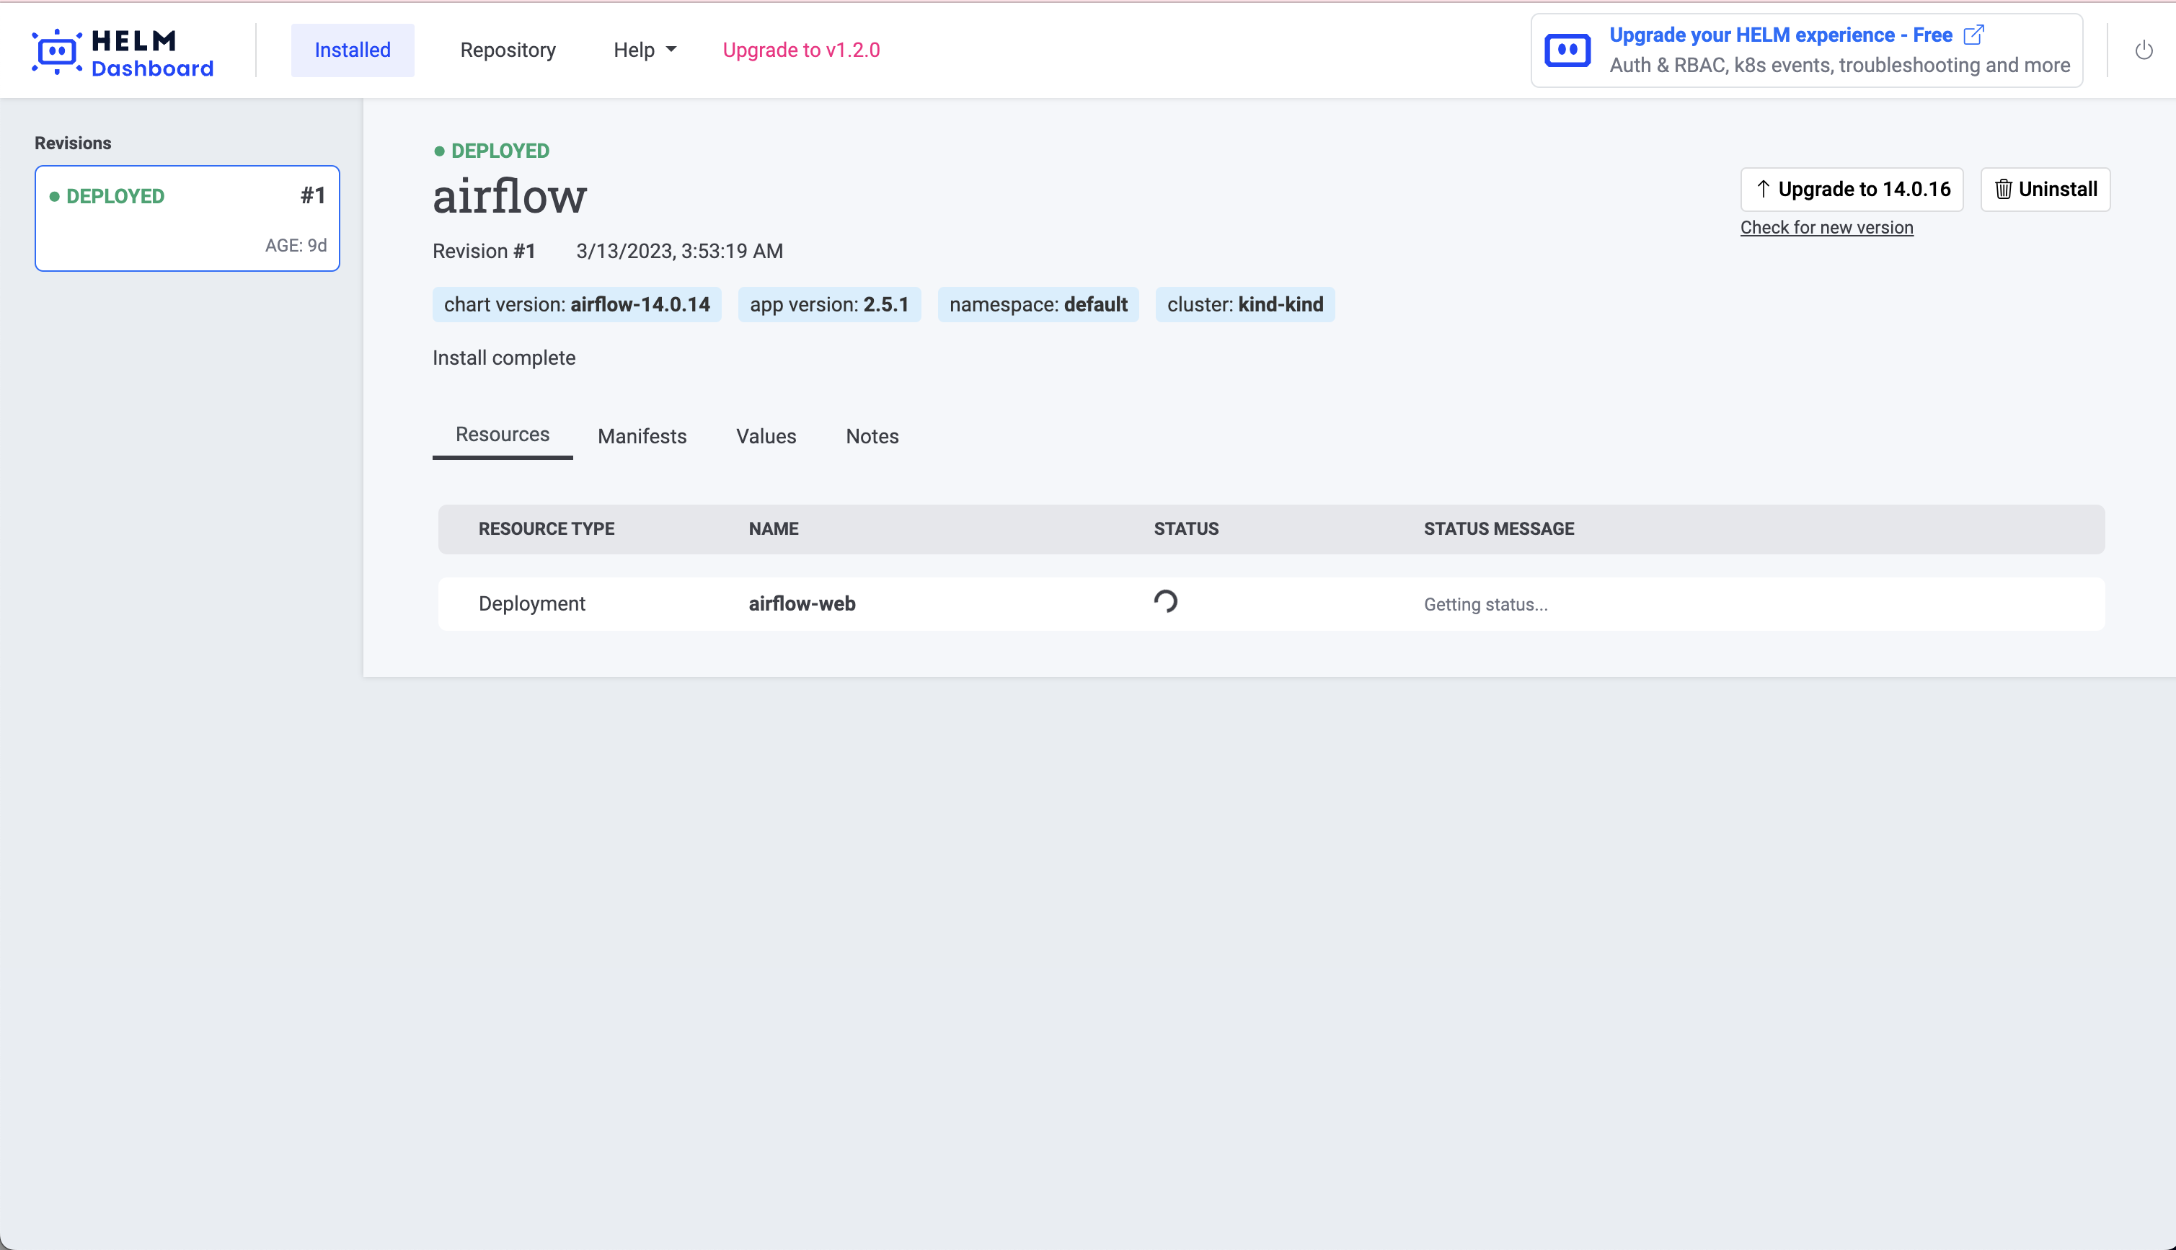Open the Installed section
This screenshot has width=2176, height=1250.
click(352, 50)
